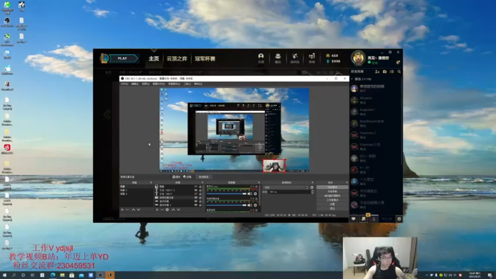Toggle visibility eye for 图像 source
496x279 pixels.
click(196, 187)
